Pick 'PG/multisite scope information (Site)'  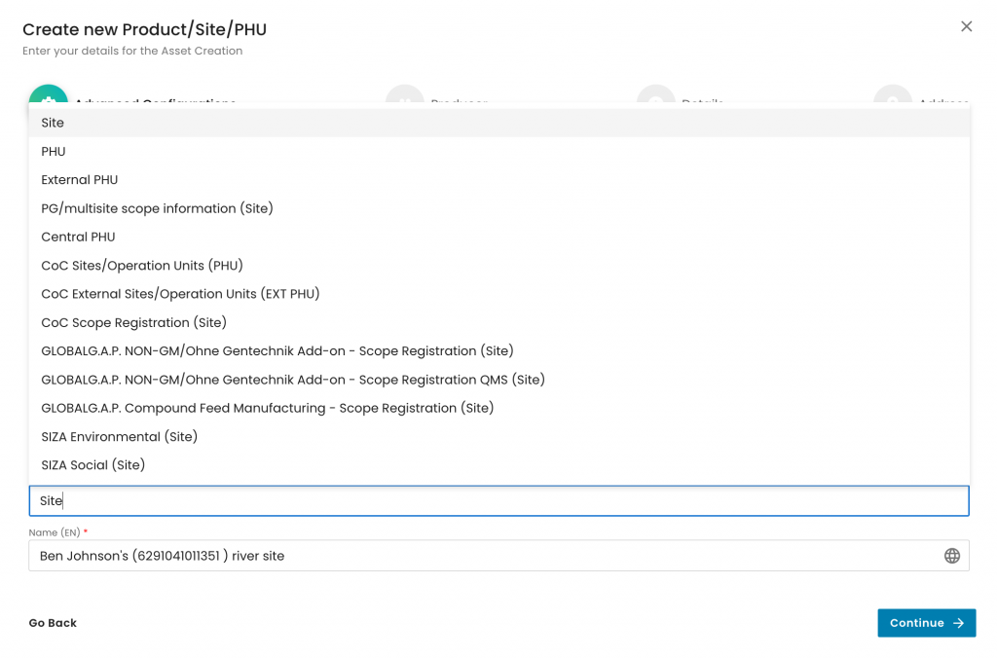point(157,208)
